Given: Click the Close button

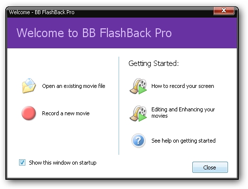Looking at the screenshot, I should [x=210, y=167].
